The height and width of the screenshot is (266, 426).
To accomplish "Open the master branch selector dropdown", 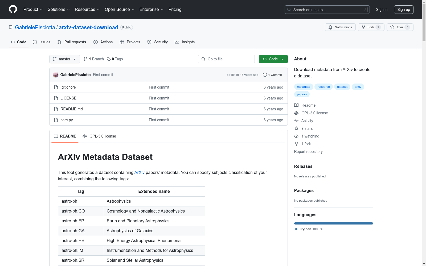I will click(x=65, y=59).
